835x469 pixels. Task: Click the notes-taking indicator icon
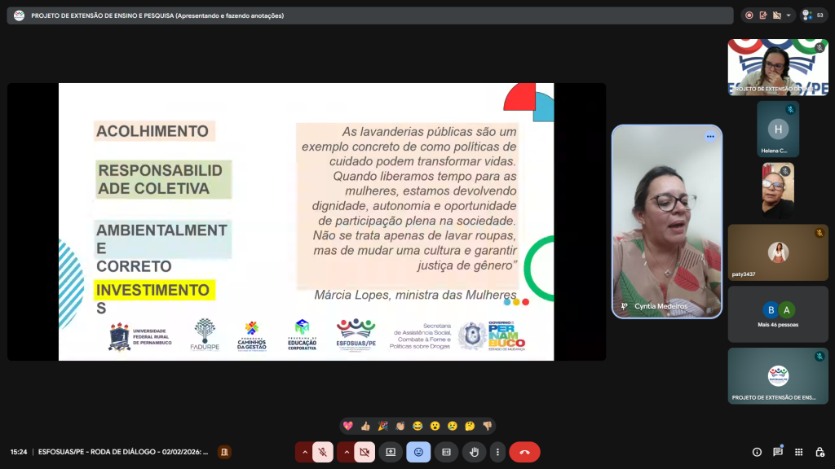click(763, 15)
